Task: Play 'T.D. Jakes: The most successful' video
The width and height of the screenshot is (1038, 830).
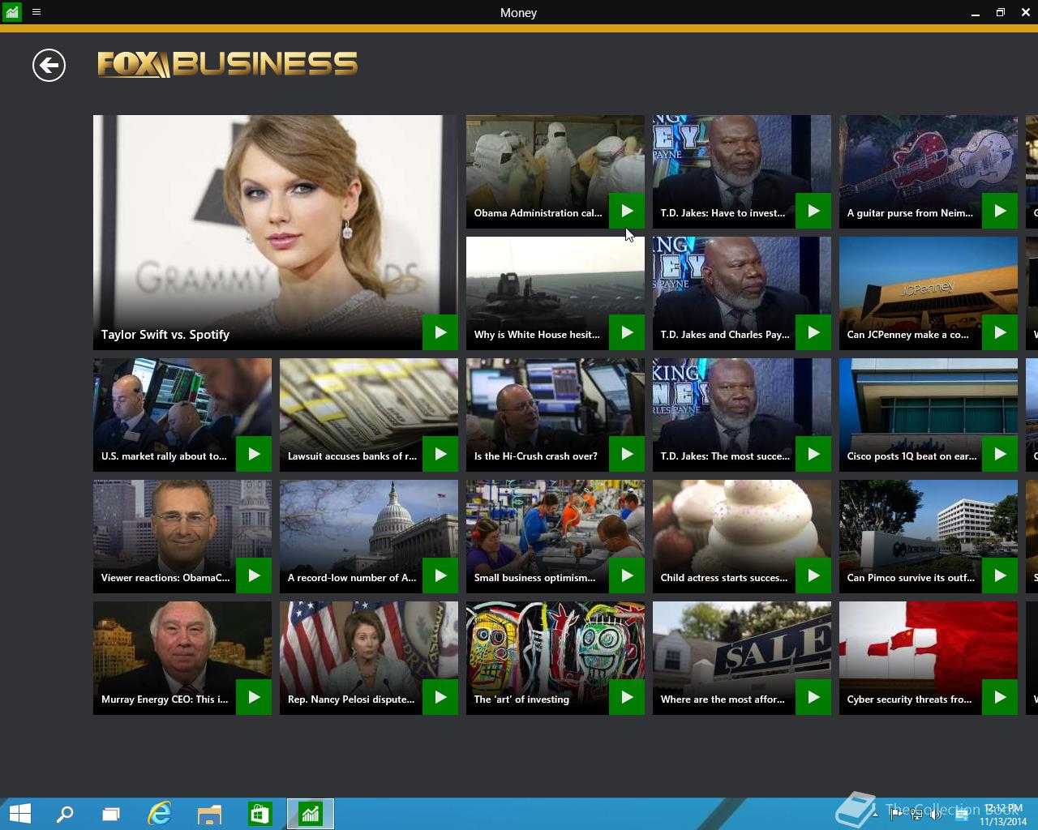Action: point(813,454)
